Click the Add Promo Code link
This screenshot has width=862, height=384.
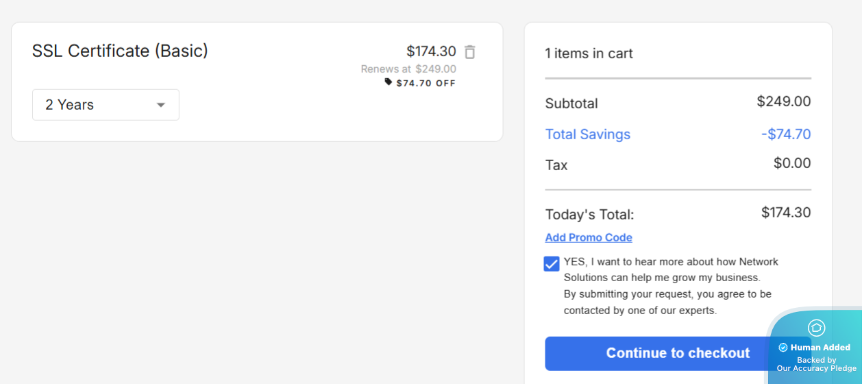[589, 238]
